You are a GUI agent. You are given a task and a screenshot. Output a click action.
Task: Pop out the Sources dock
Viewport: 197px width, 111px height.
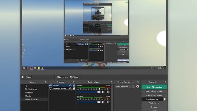tap(74, 82)
